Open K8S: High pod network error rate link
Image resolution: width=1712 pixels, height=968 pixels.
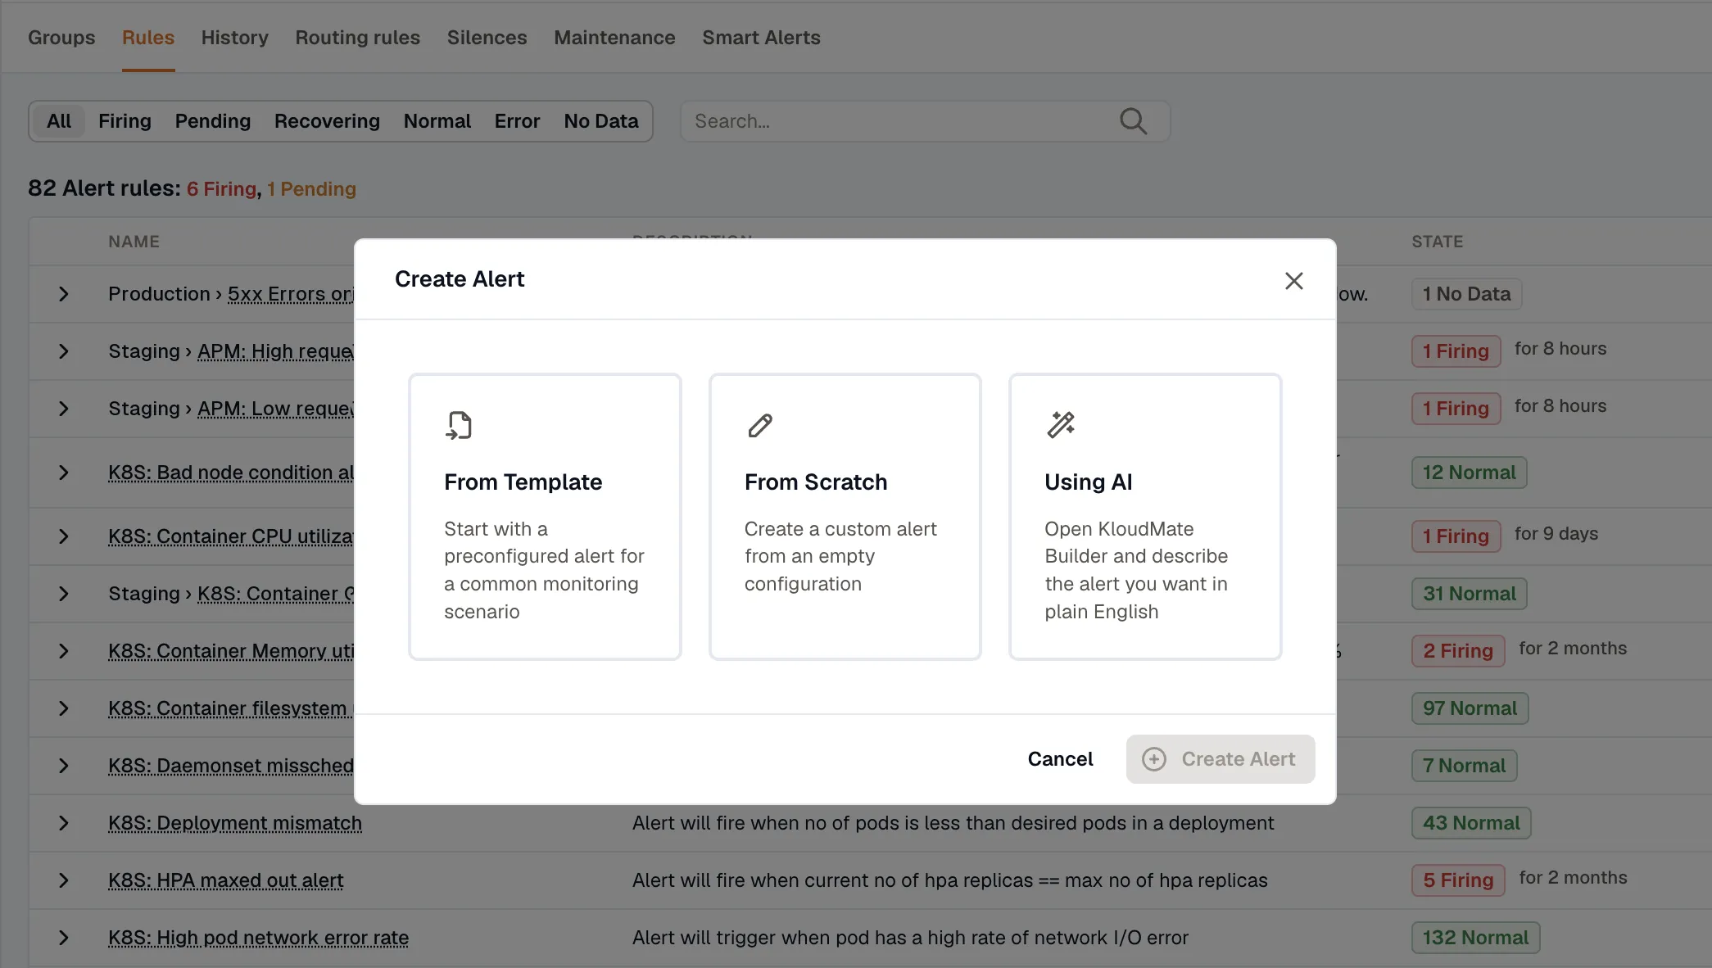click(258, 938)
